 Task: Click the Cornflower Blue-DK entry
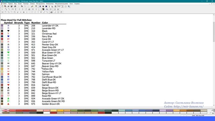52,77
